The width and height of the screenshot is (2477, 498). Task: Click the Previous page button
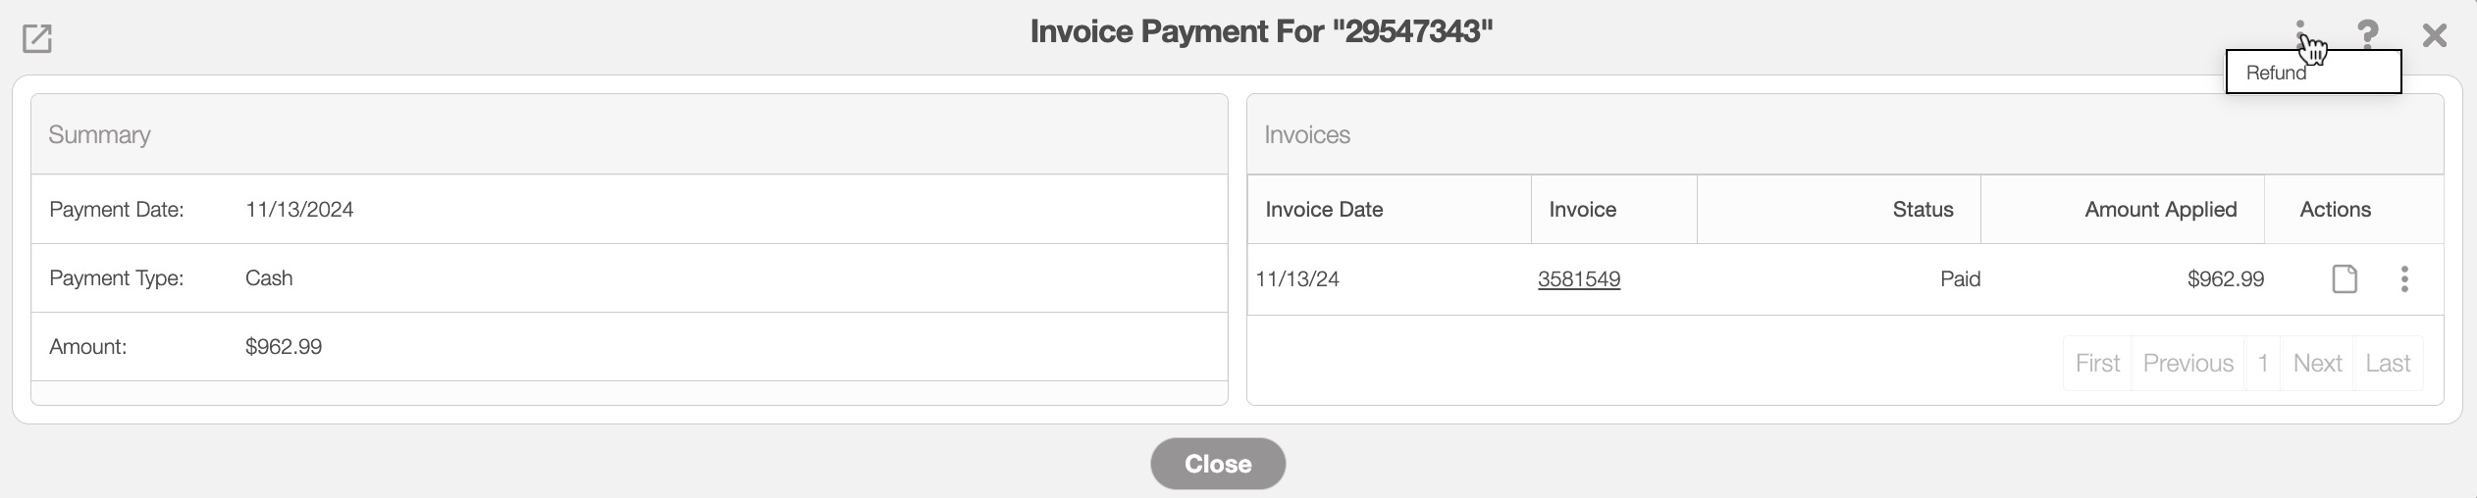(x=2187, y=364)
